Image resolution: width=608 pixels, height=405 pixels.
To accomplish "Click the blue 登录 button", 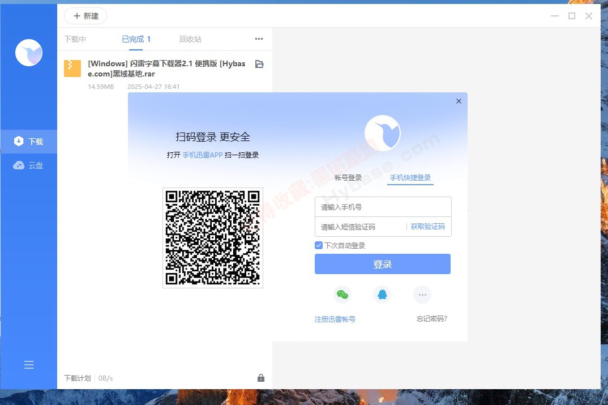I will [x=383, y=264].
